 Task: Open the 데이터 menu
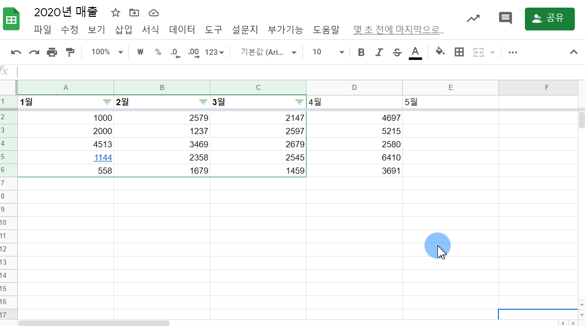pyautogui.click(x=182, y=30)
